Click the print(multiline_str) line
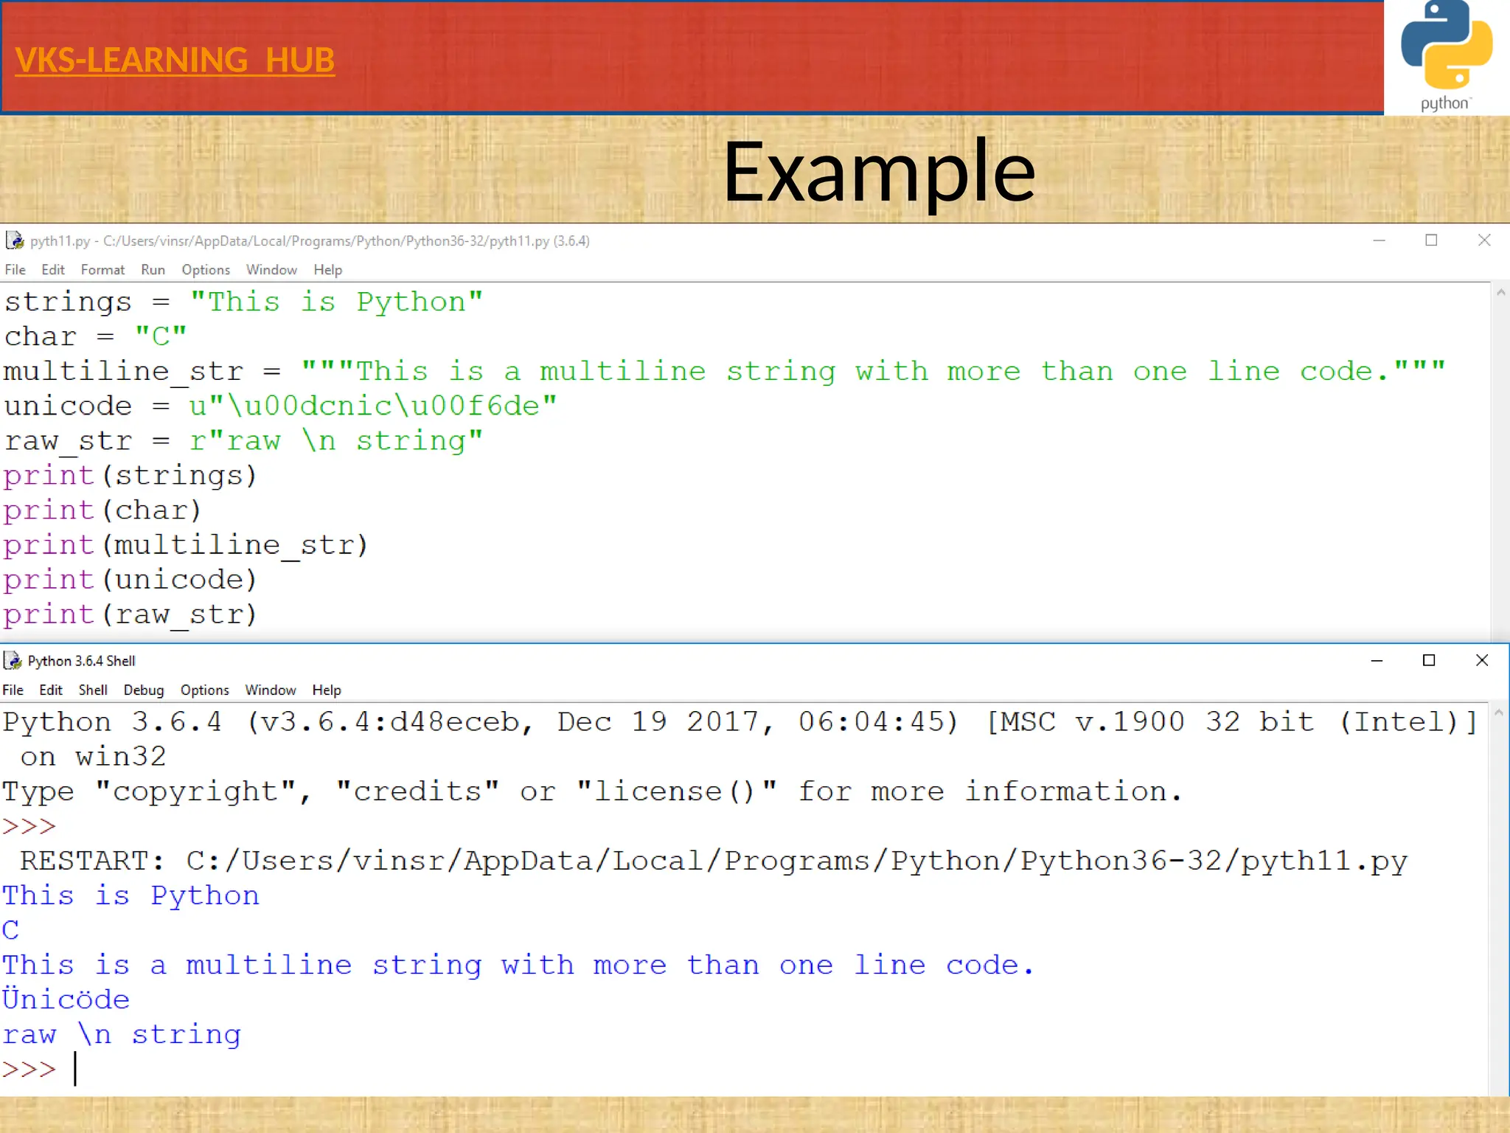Viewport: 1510px width, 1133px height. click(x=186, y=545)
